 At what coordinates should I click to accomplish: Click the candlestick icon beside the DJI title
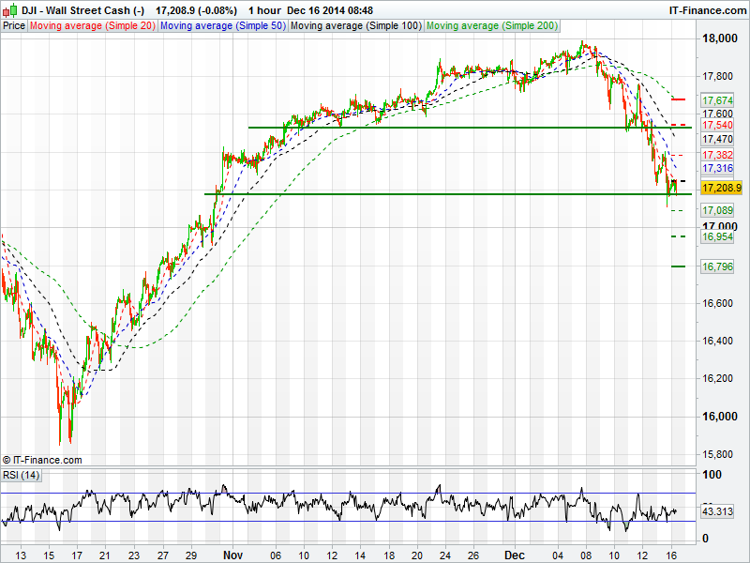coord(9,9)
